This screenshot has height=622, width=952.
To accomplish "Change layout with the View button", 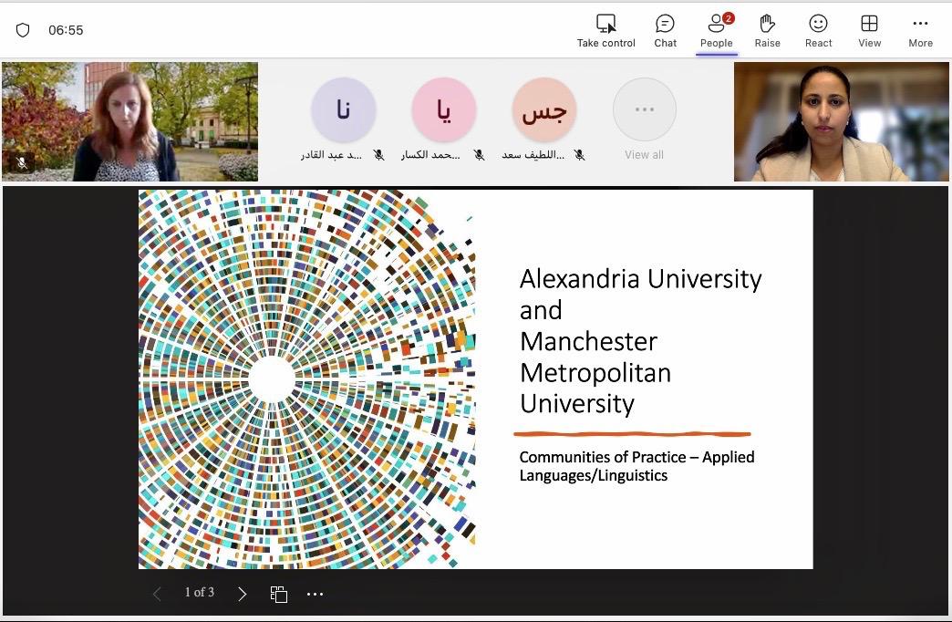I will (869, 24).
